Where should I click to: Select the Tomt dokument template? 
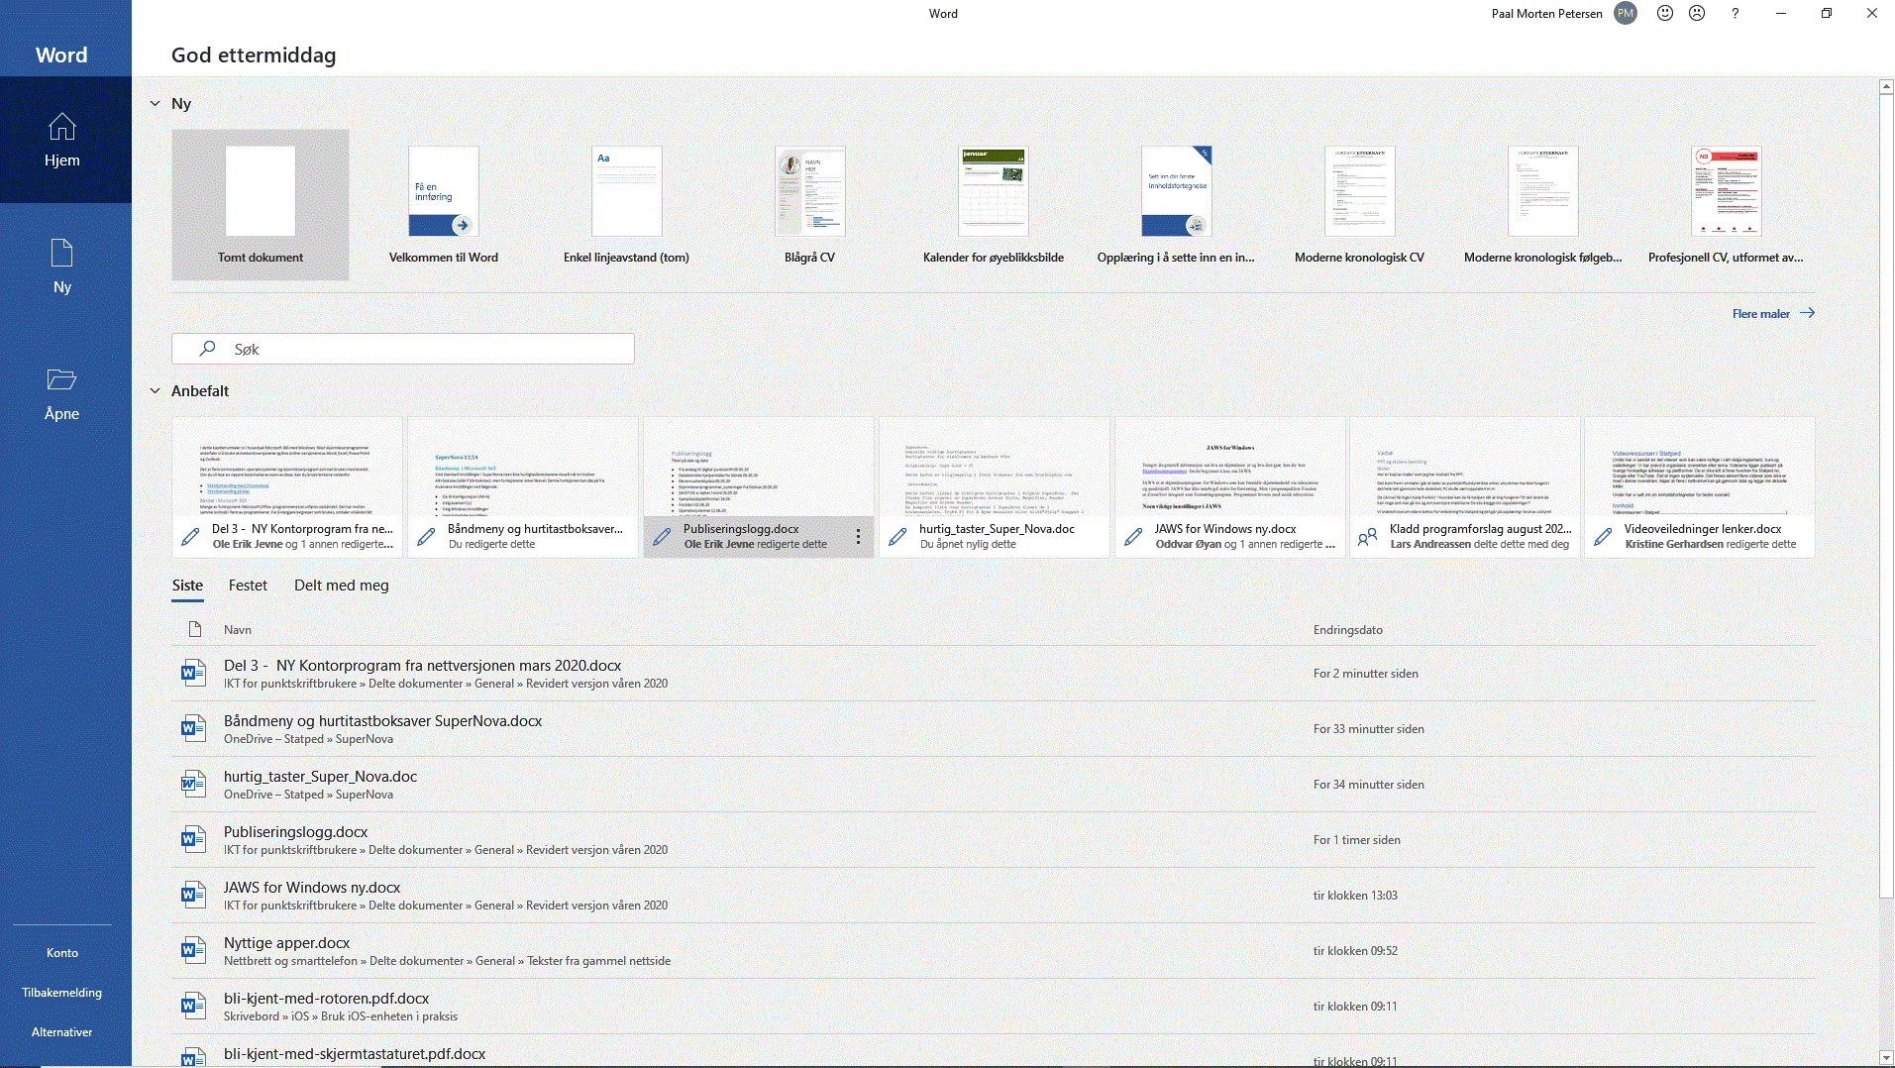261,205
